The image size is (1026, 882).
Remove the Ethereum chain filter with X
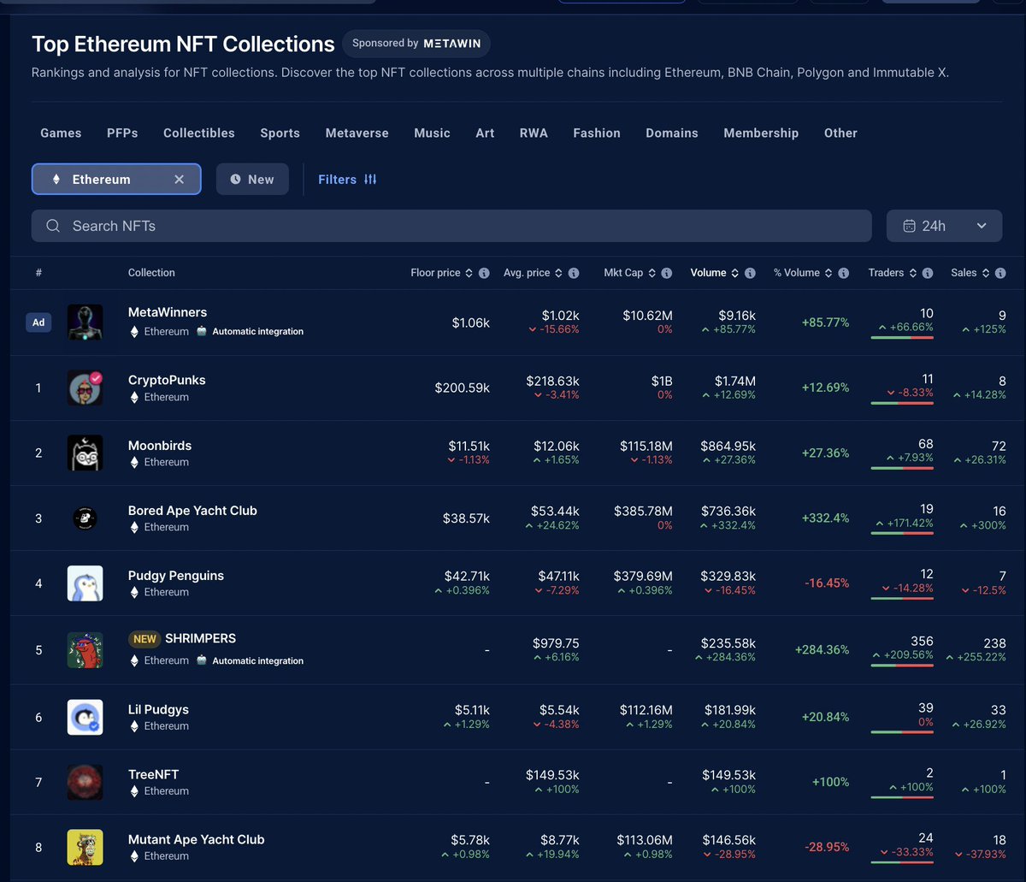point(179,180)
